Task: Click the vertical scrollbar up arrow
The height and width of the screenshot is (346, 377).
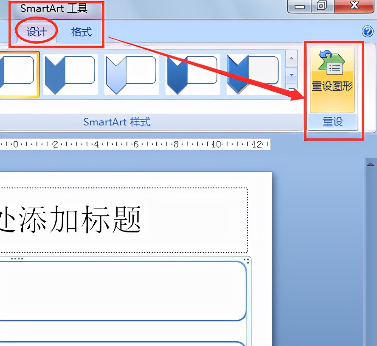Action: pos(371,165)
